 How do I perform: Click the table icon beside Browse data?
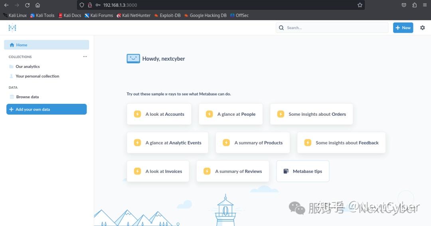12,97
